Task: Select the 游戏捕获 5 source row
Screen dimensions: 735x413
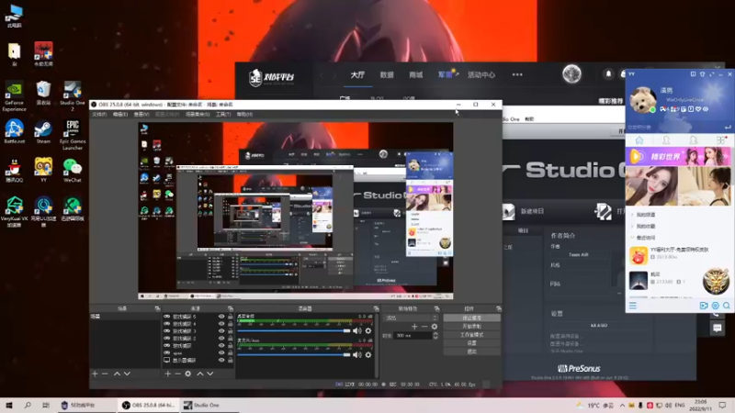Action: (x=198, y=317)
